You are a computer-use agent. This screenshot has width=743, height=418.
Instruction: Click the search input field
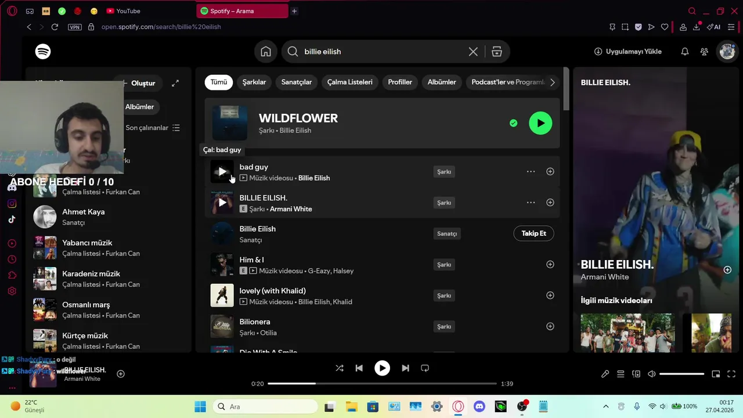(x=383, y=52)
